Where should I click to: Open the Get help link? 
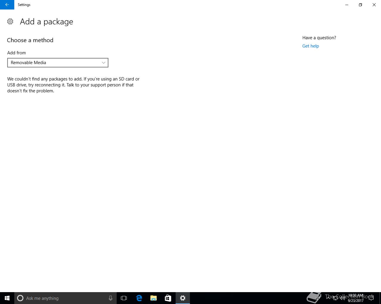pyautogui.click(x=310, y=46)
